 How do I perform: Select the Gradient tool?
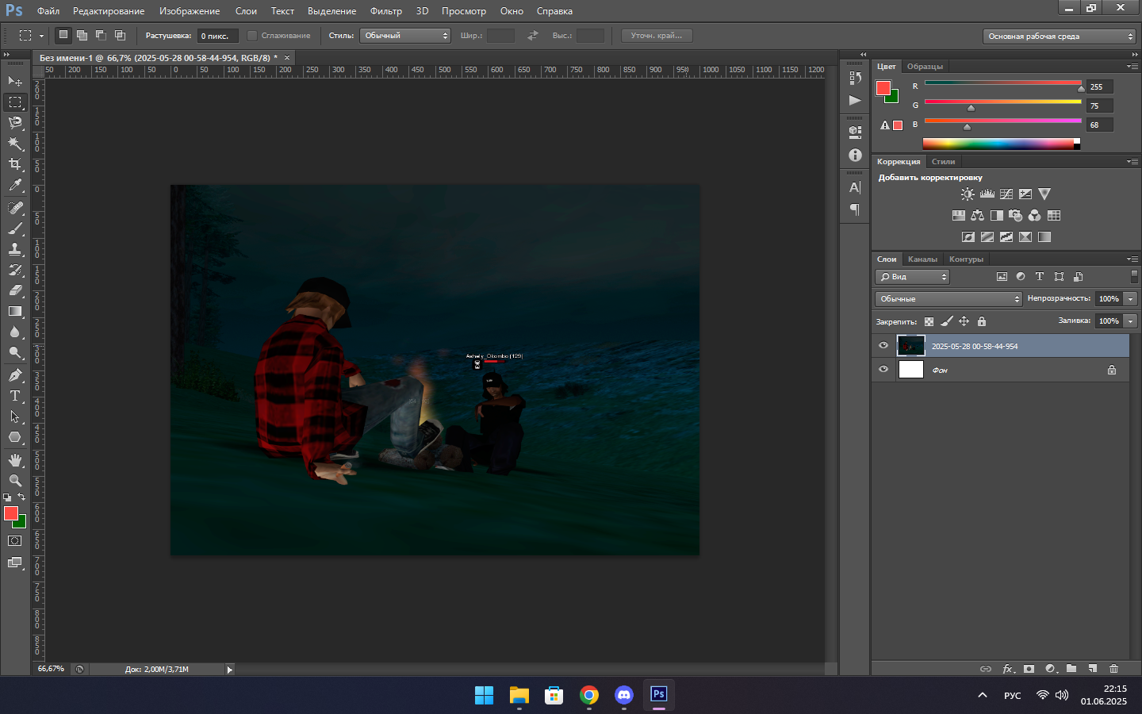pyautogui.click(x=15, y=312)
